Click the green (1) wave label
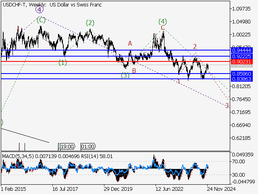The height and width of the screenshot is (194, 258). click(x=62, y=62)
